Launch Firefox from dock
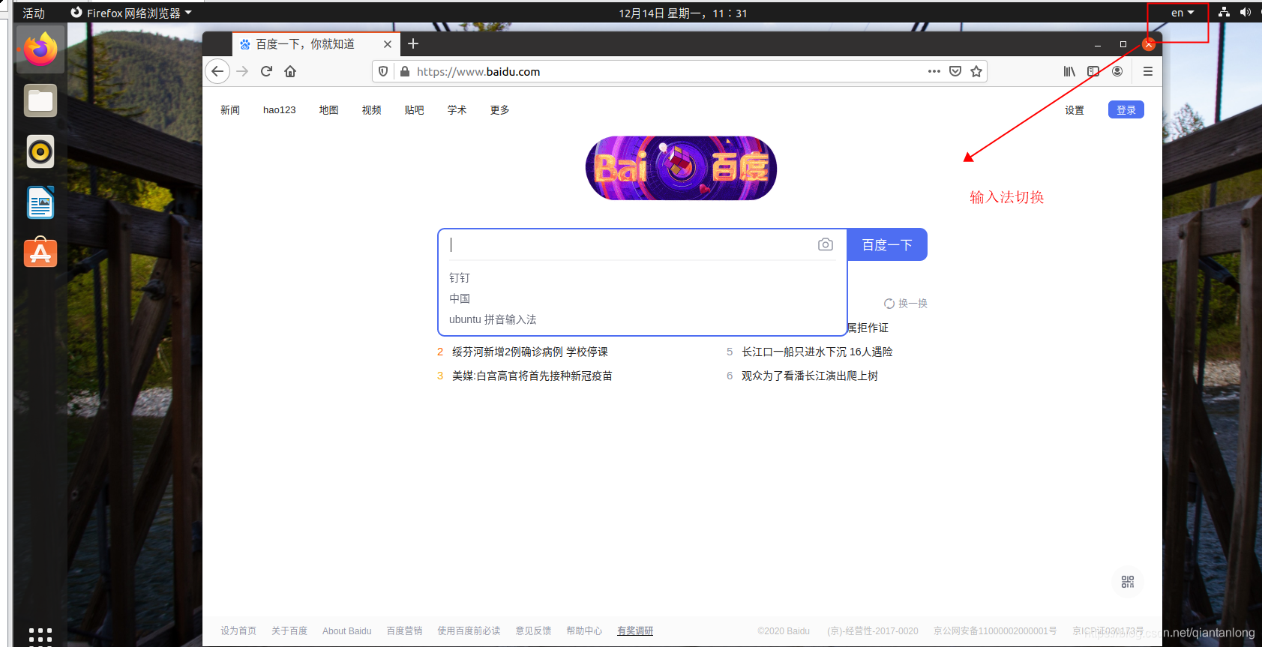 (x=40, y=49)
